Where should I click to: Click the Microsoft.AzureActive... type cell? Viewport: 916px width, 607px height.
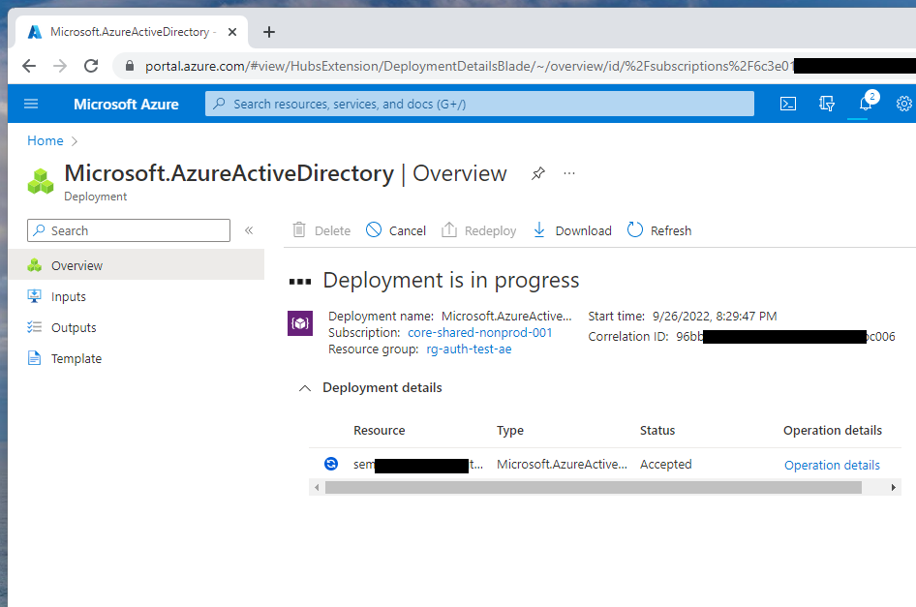[x=562, y=465]
